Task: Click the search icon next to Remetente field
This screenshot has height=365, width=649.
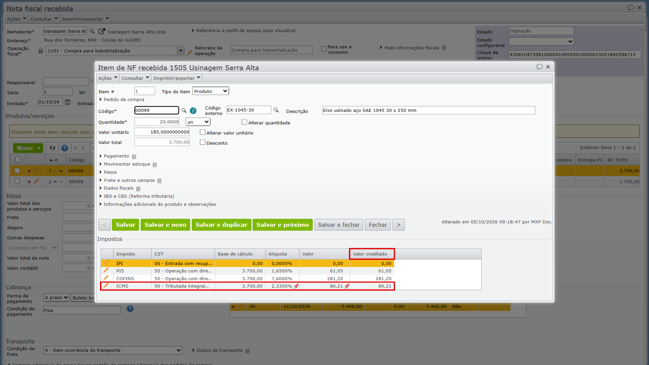Action: click(92, 31)
